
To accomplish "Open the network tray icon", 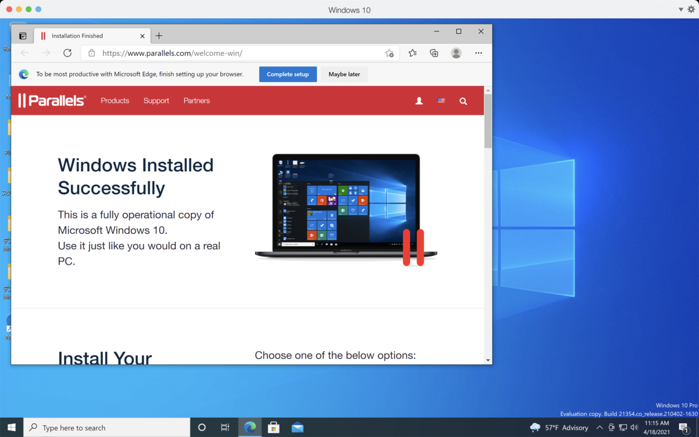I will (623, 428).
